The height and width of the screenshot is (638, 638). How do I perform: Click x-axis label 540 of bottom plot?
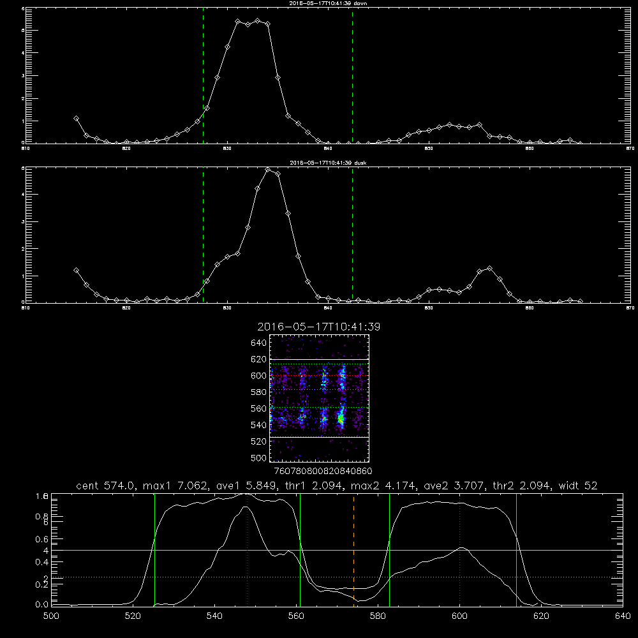point(214,616)
